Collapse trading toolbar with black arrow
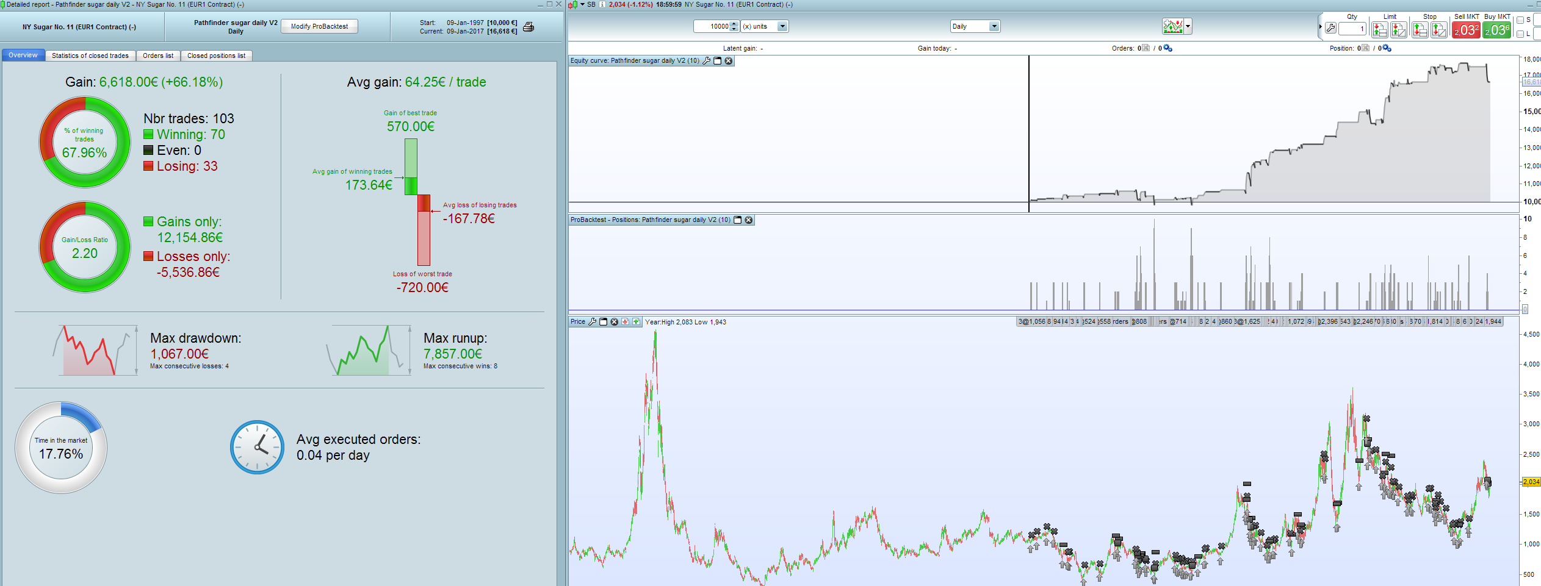This screenshot has height=586, width=1541. pyautogui.click(x=1321, y=27)
